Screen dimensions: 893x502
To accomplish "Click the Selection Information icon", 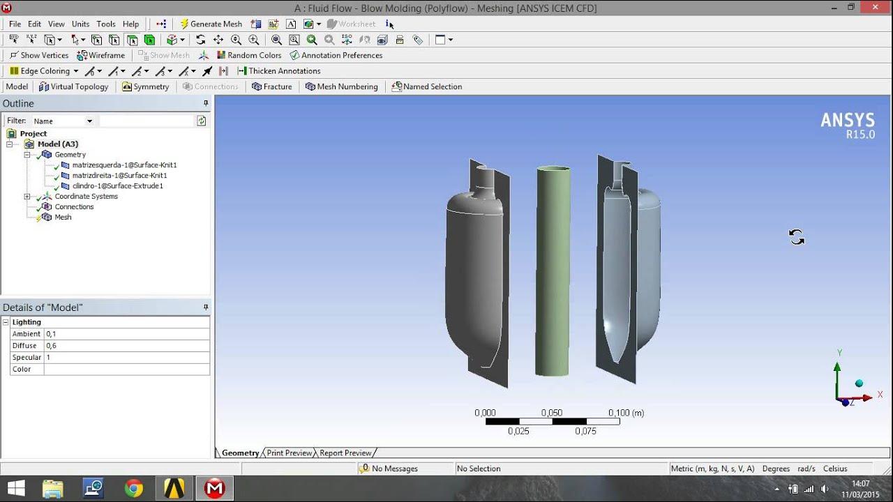I will coord(389,24).
